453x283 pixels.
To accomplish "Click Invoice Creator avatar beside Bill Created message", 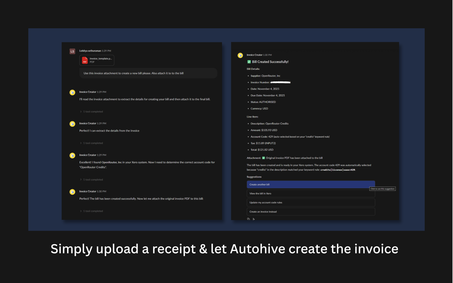I will point(240,55).
